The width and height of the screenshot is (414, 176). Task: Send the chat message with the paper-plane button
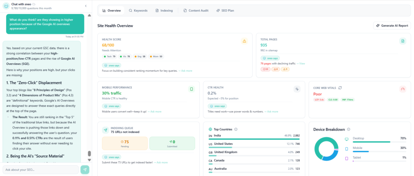(85, 170)
